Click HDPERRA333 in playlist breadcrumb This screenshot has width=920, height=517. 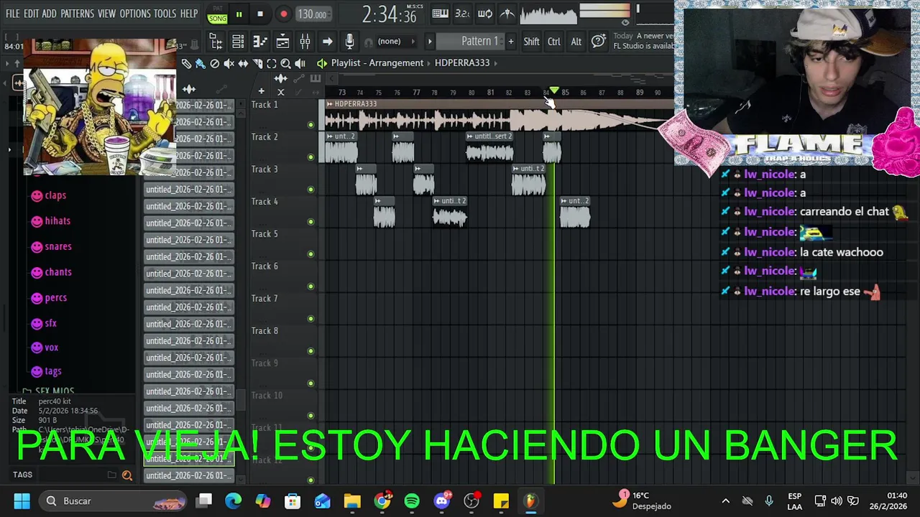(462, 63)
